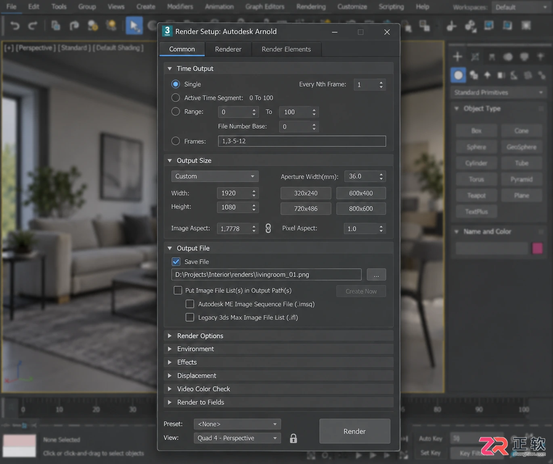Switch to the Render Elements tab
Image resolution: width=553 pixels, height=464 pixels.
click(x=286, y=49)
